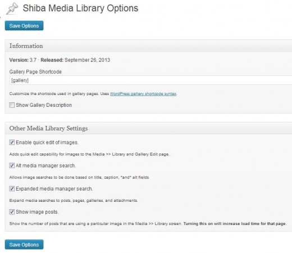Toggle the Alt media manager search checkbox
Viewport: 292px width, 253px height.
[12, 165]
